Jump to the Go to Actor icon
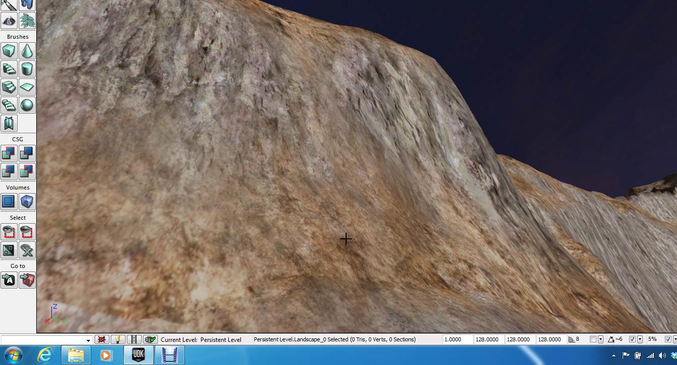 click(x=9, y=280)
